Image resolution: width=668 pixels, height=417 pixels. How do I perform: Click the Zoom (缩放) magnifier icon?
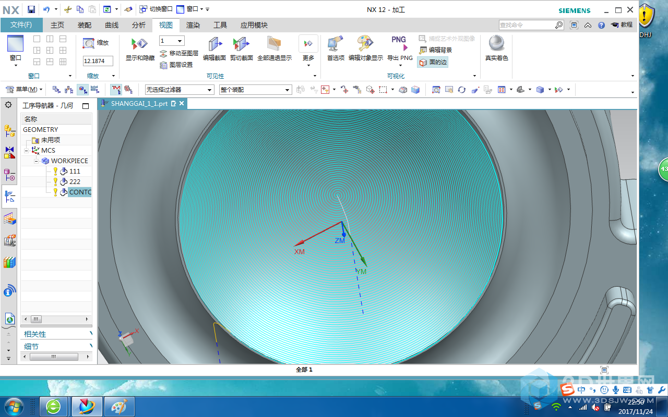89,43
